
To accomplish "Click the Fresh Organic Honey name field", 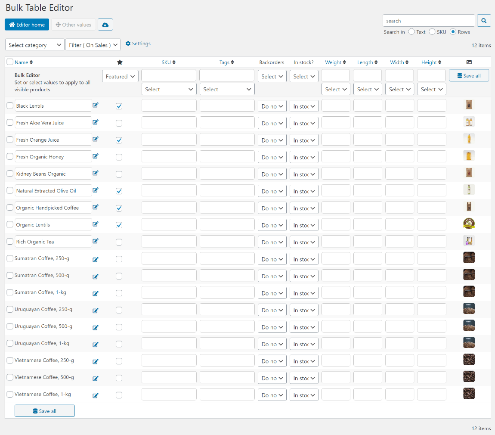I will [53, 156].
